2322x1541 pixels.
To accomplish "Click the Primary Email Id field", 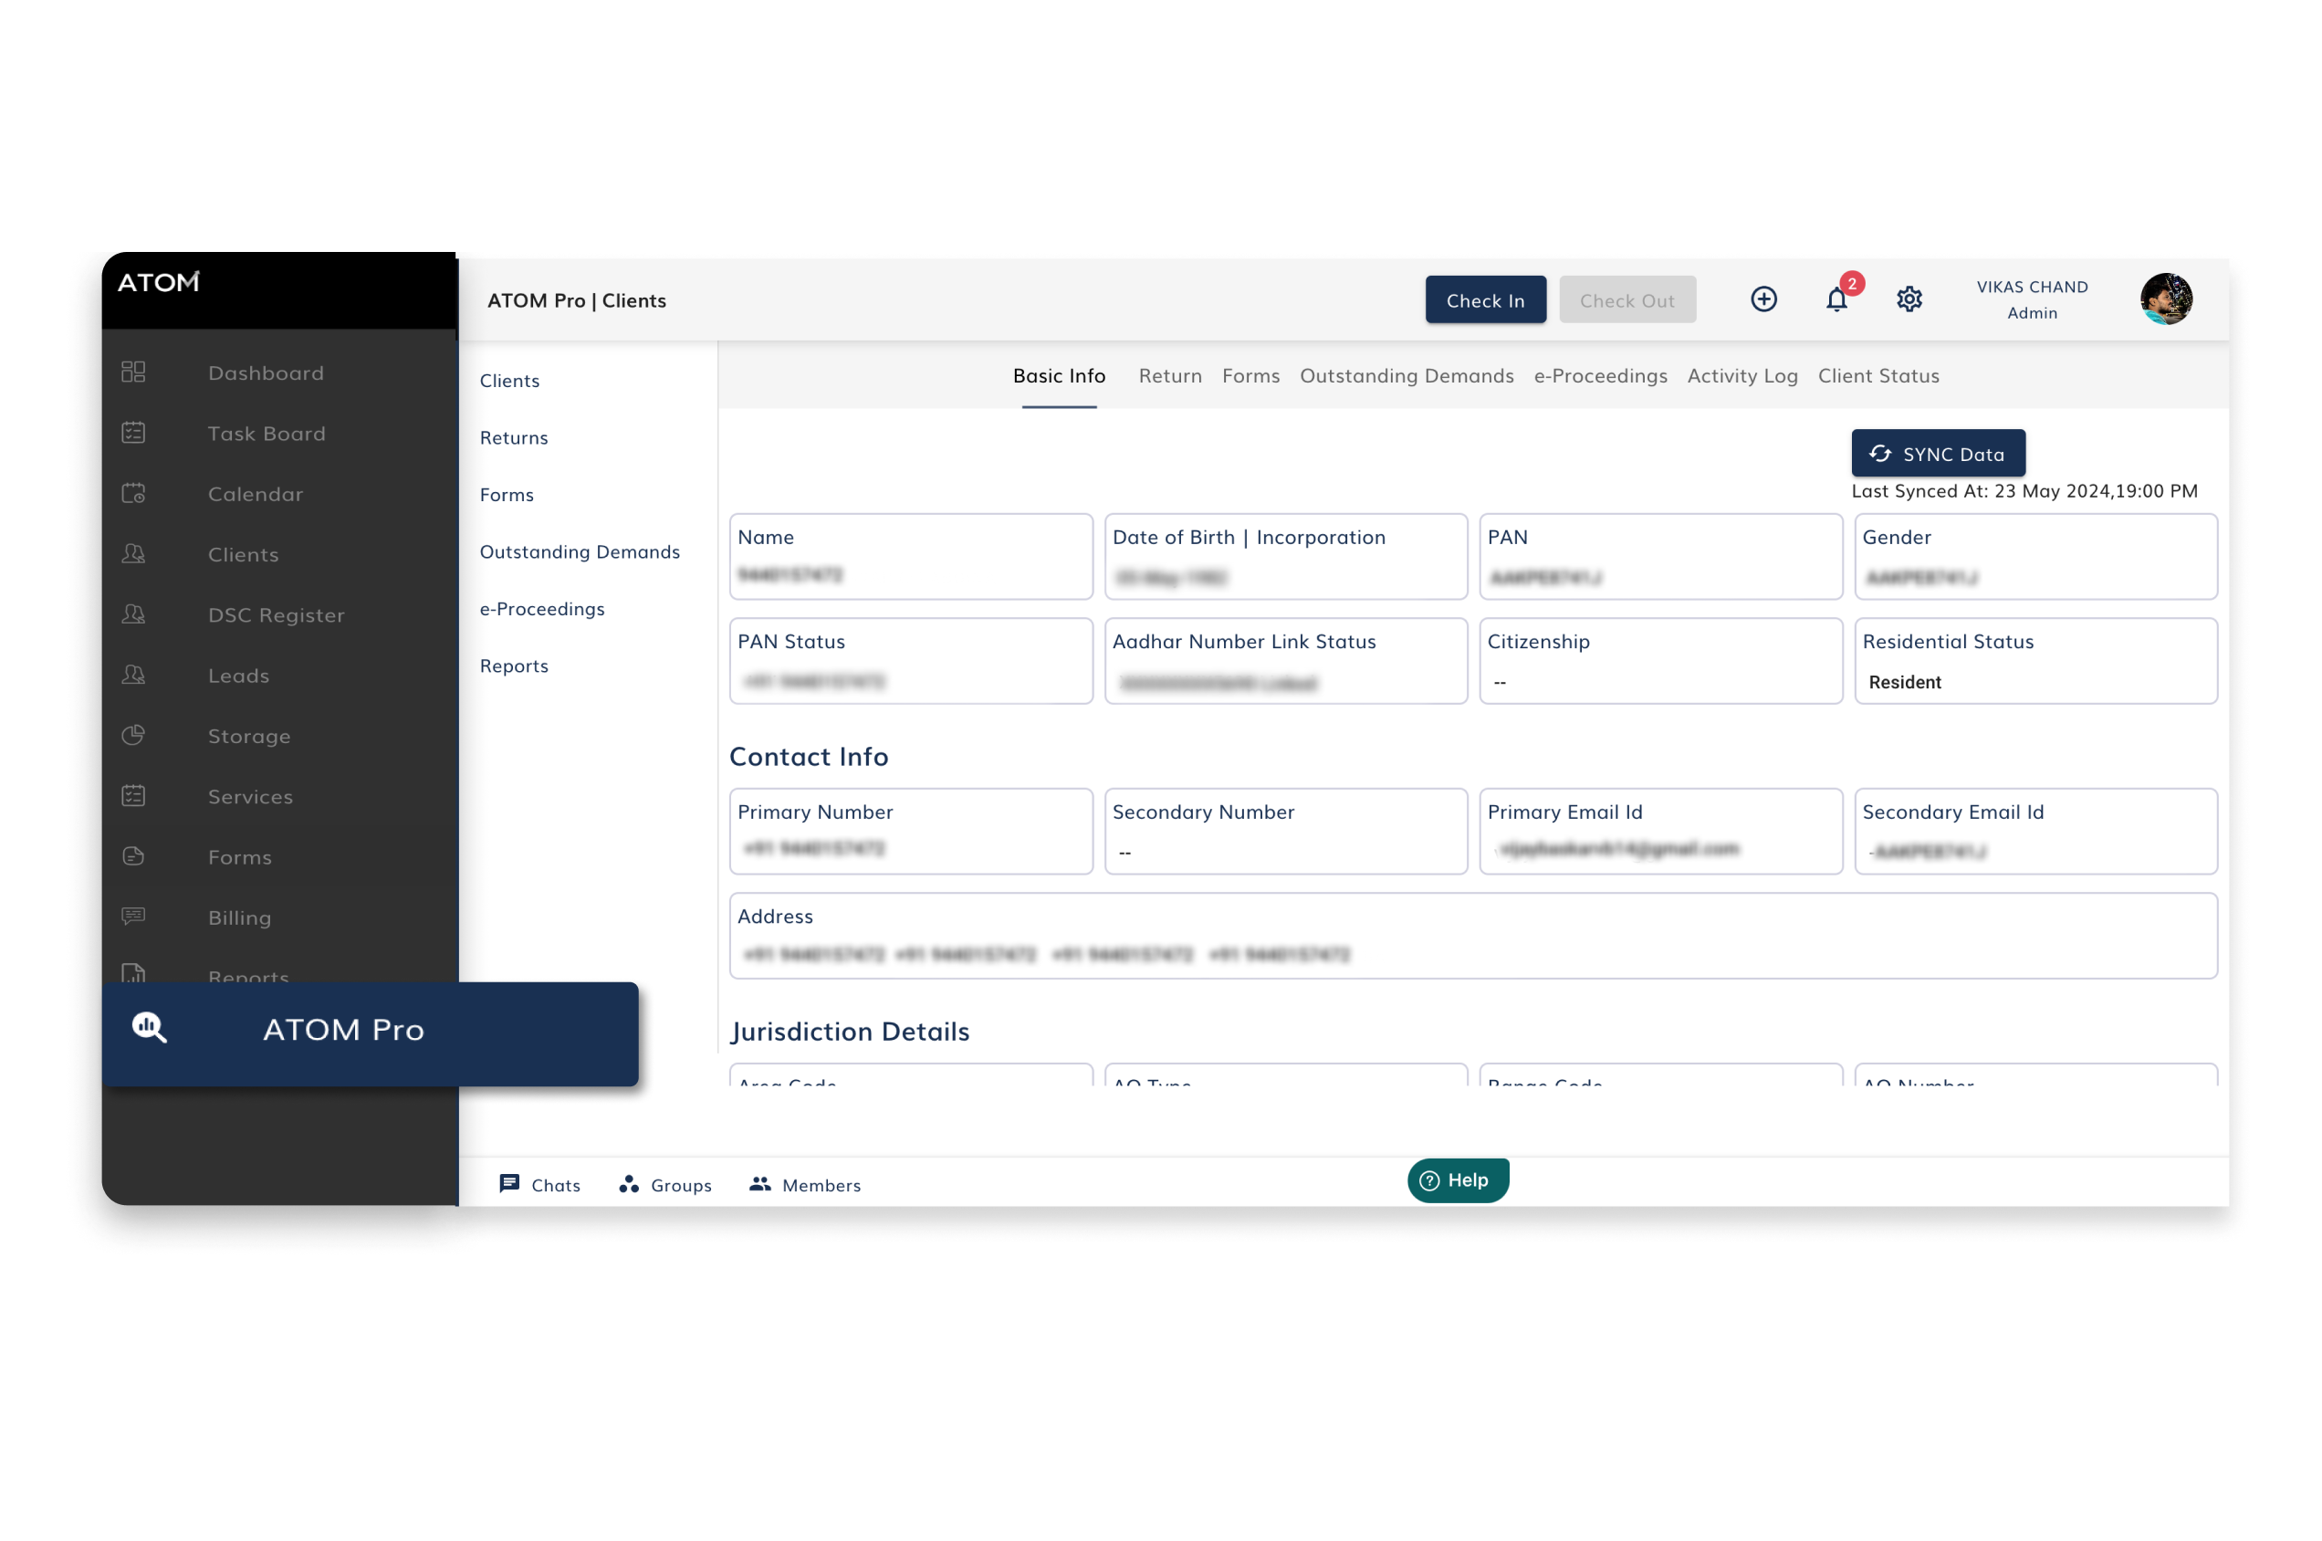I will point(1662,832).
